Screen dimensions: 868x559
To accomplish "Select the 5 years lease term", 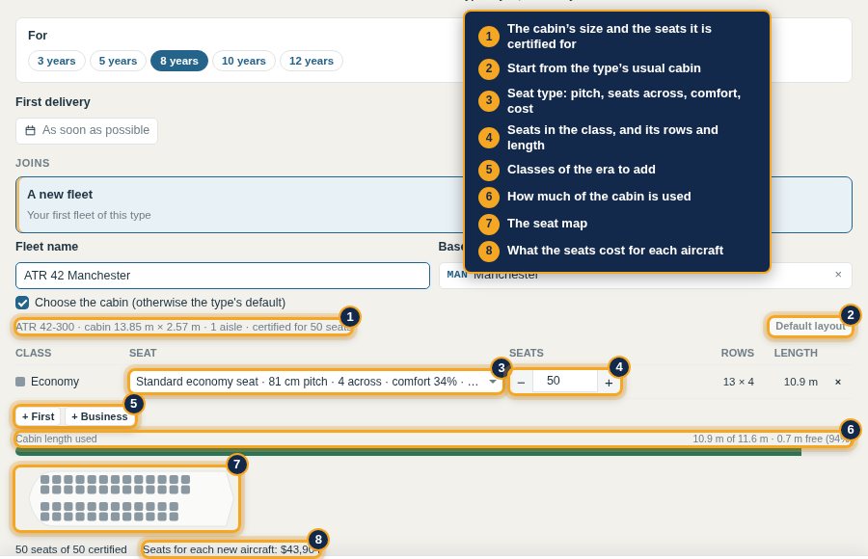I will pyautogui.click(x=118, y=61).
